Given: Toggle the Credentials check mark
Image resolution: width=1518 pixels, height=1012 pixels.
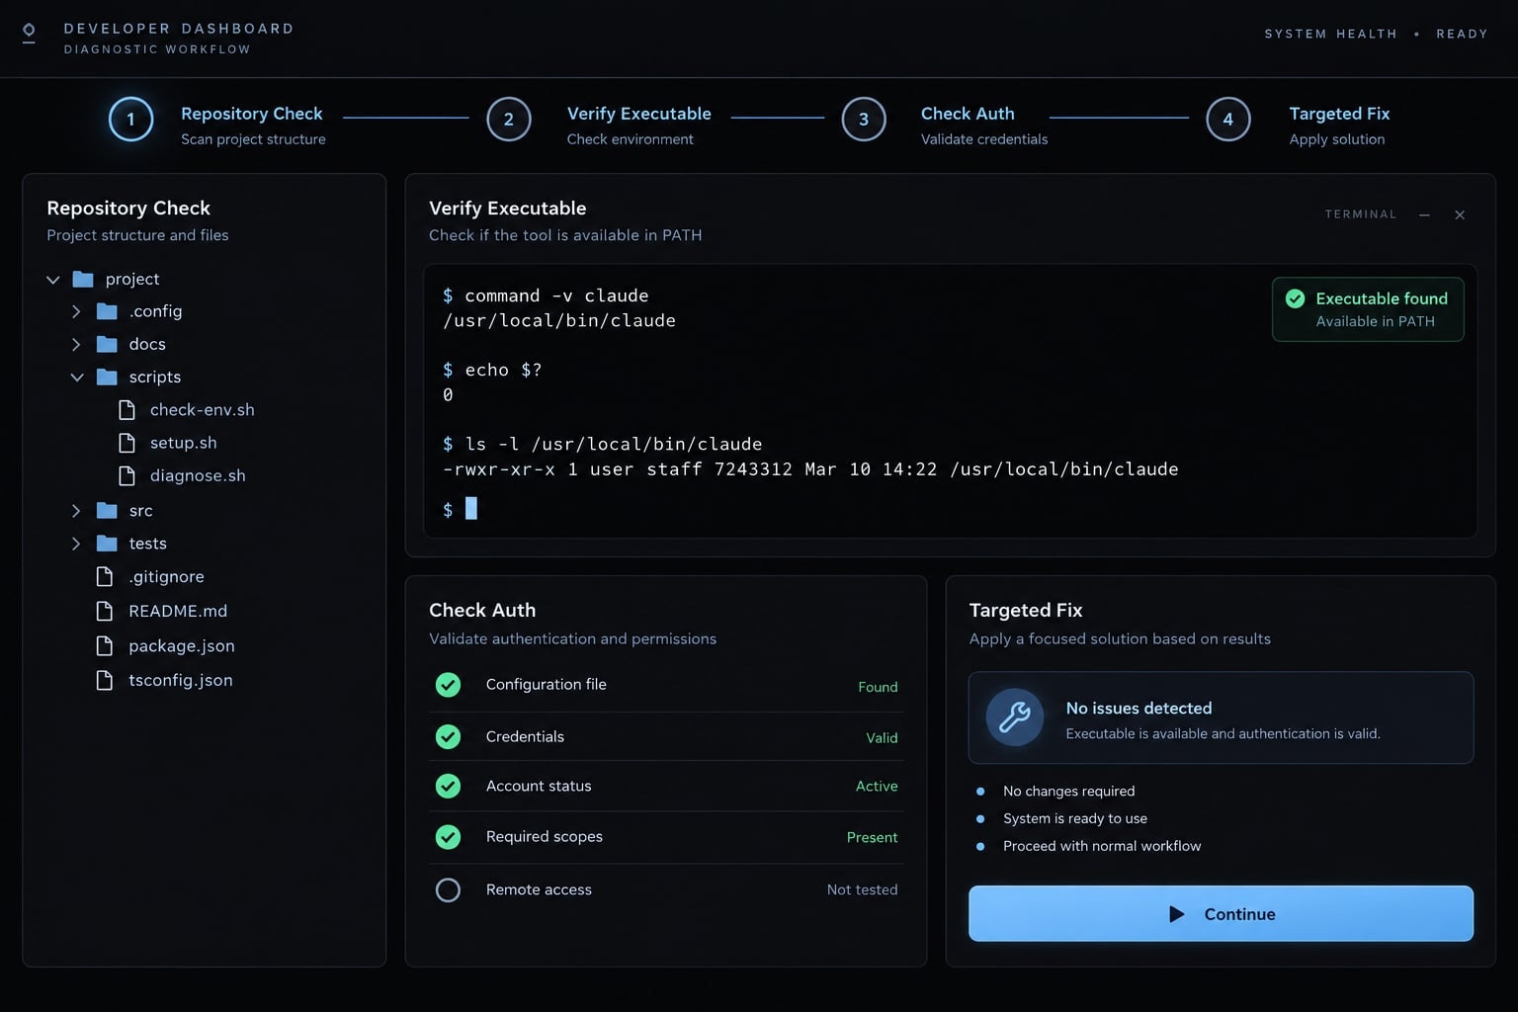Looking at the screenshot, I should coord(448,737).
